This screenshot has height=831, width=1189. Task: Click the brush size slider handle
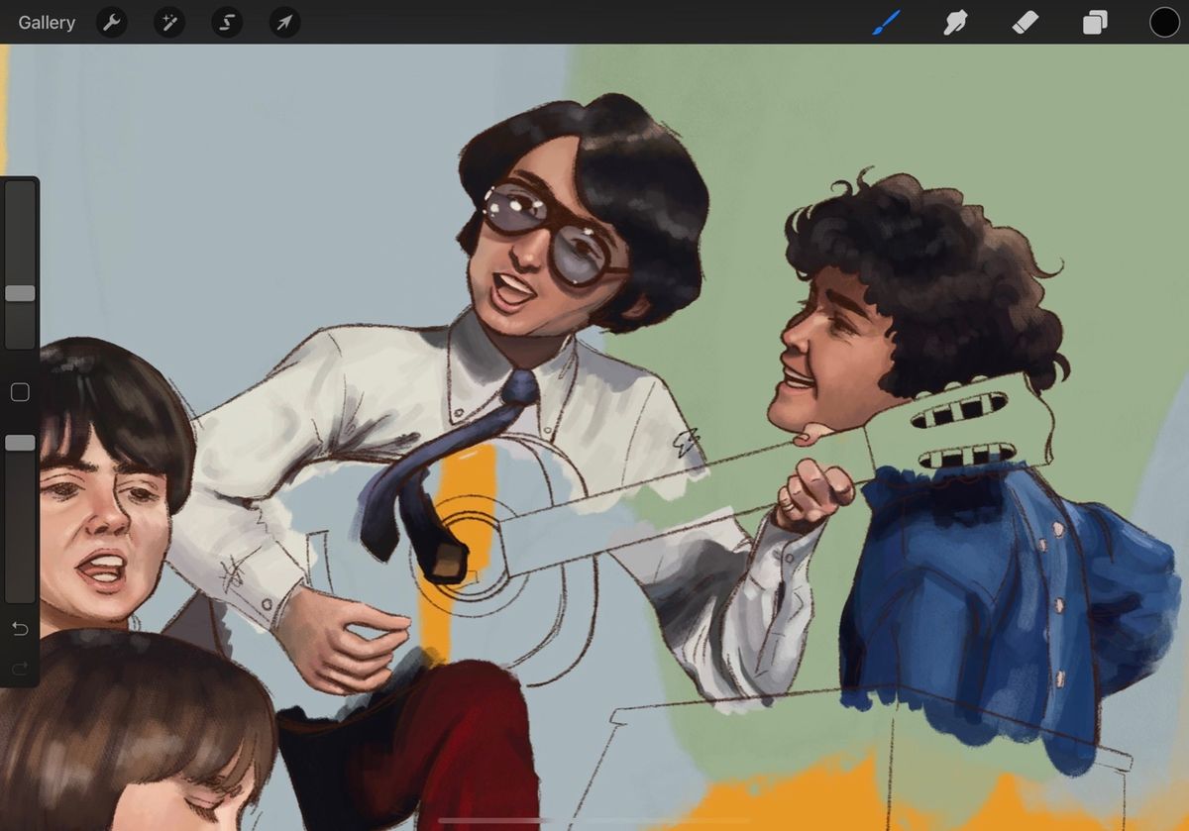[20, 293]
